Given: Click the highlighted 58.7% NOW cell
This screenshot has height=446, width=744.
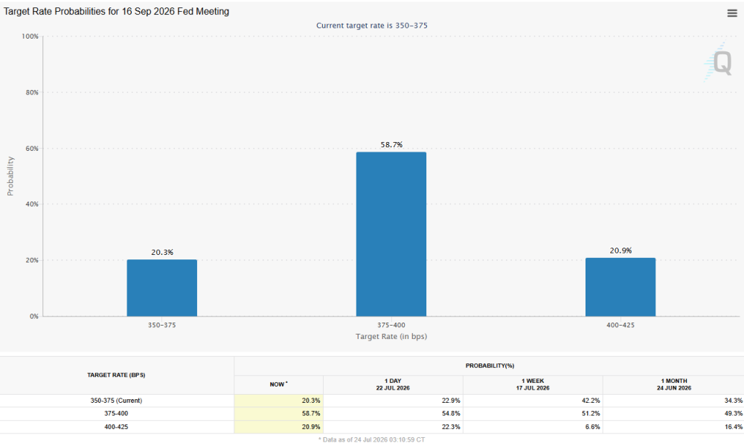Looking at the screenshot, I should 278,413.
